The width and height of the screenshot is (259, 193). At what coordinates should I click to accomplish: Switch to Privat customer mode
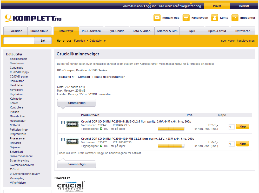[217, 6]
